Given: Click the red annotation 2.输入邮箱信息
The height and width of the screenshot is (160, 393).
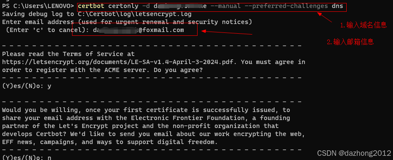Looking at the screenshot, I should click(350, 42).
